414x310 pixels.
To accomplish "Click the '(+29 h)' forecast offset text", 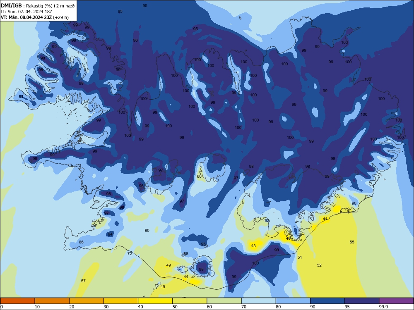I will (61, 17).
